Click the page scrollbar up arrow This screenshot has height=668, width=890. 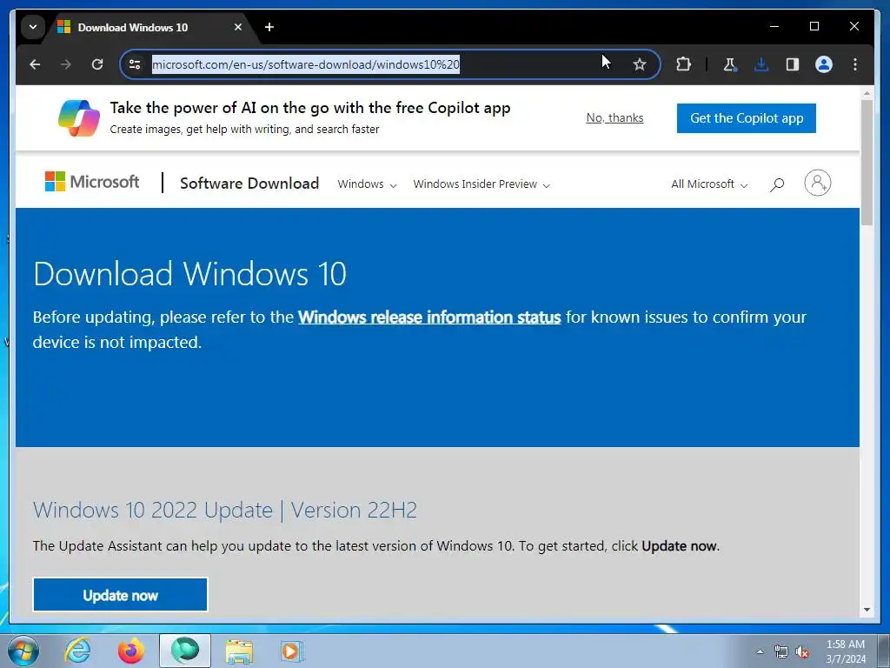point(867,92)
